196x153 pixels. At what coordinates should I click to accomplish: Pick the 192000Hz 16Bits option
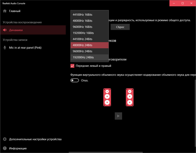click(90, 33)
